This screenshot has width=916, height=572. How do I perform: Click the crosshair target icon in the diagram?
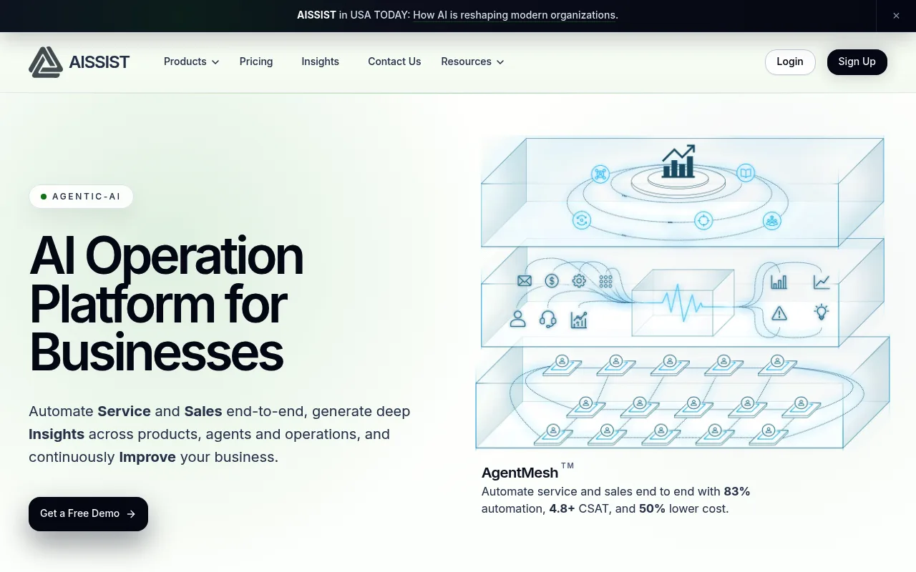click(703, 220)
